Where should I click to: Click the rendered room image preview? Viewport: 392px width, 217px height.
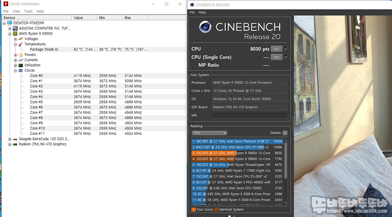pyautogui.click(x=343, y=116)
